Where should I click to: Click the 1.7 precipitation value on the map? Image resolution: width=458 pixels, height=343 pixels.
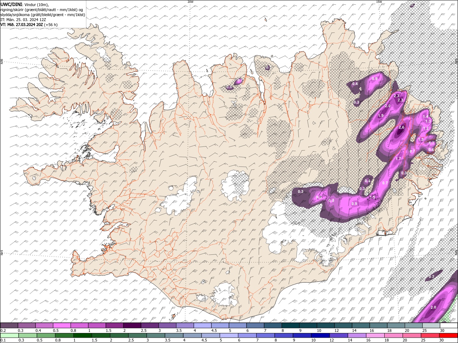(398, 159)
